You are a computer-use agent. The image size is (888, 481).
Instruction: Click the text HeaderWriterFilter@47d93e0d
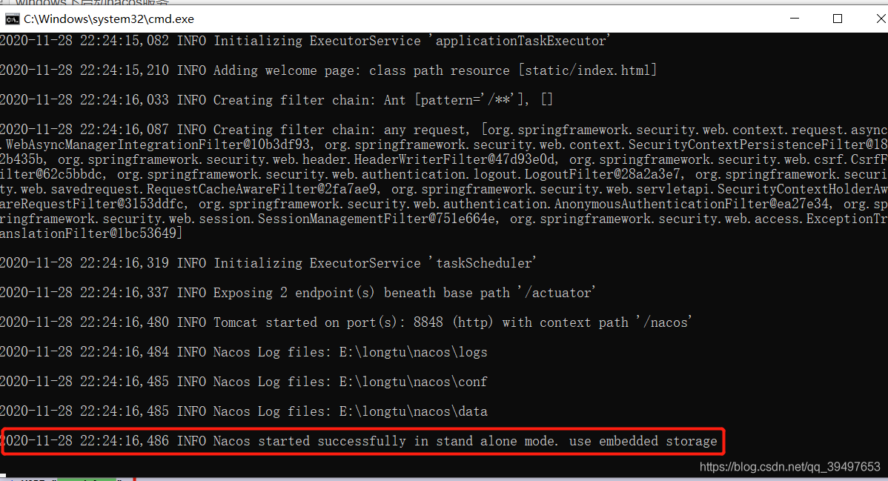pyautogui.click(x=455, y=159)
